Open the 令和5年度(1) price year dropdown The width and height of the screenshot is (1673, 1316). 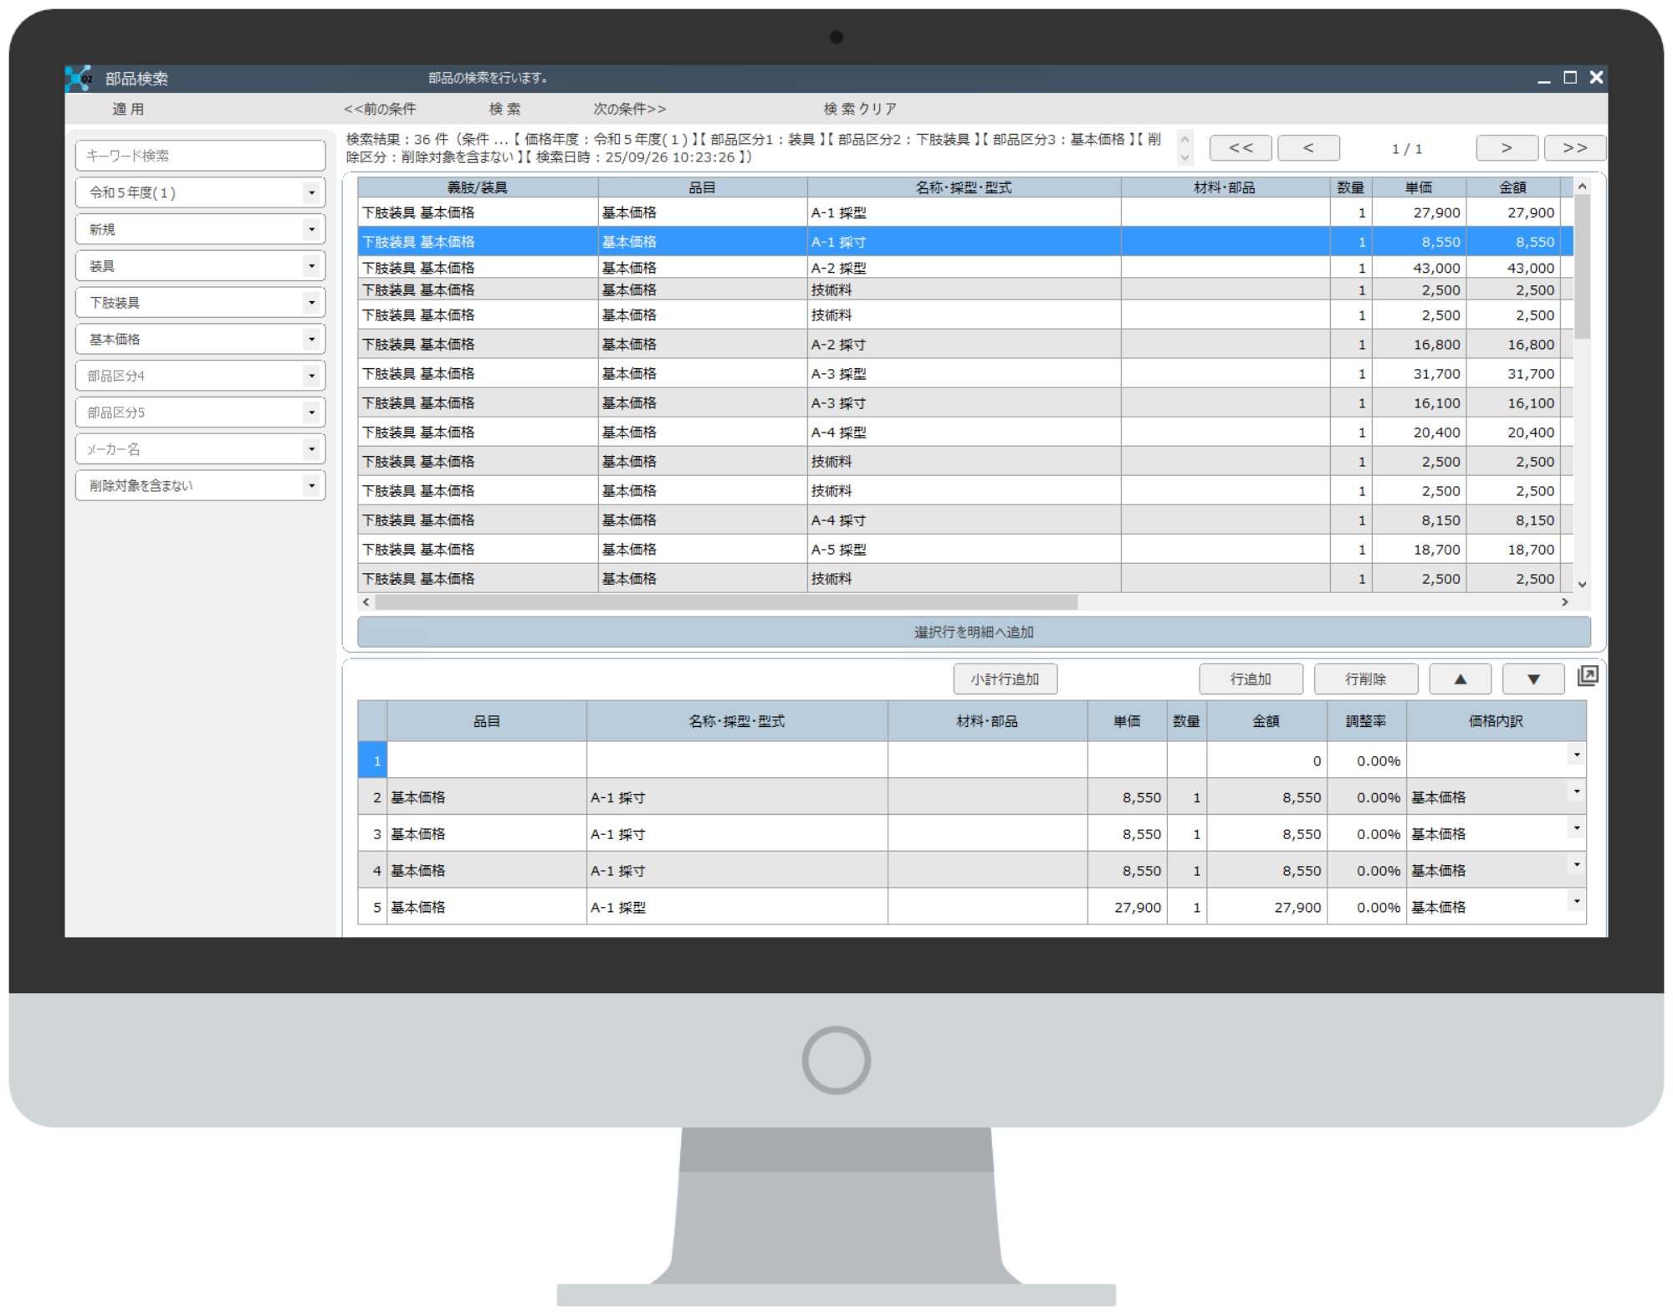pyautogui.click(x=311, y=192)
